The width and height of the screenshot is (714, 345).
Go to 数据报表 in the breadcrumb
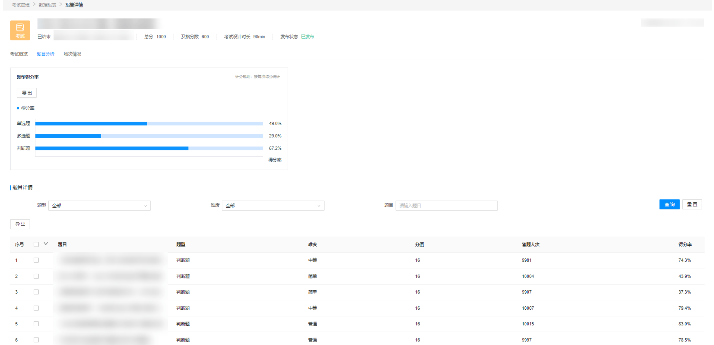tap(47, 5)
